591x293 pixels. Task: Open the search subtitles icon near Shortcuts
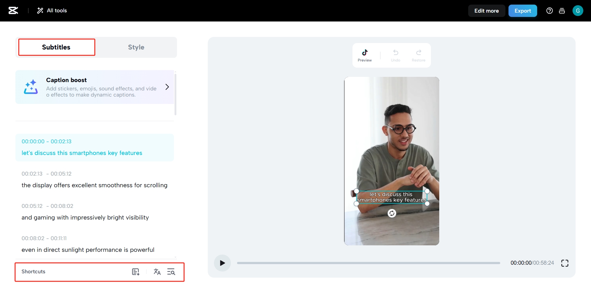point(171,272)
